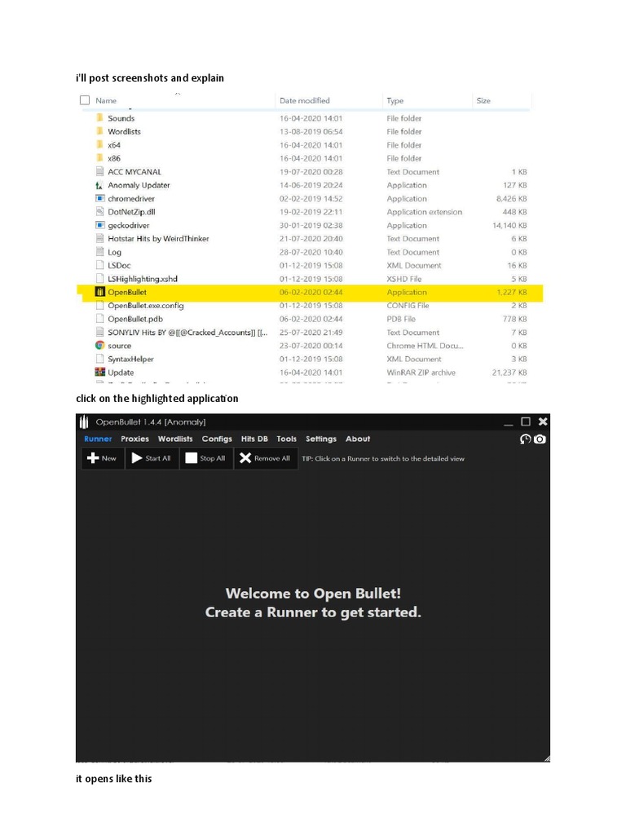This screenshot has height=835, width=626.
Task: Click the plus icon of New runner
Action: pyautogui.click(x=93, y=458)
